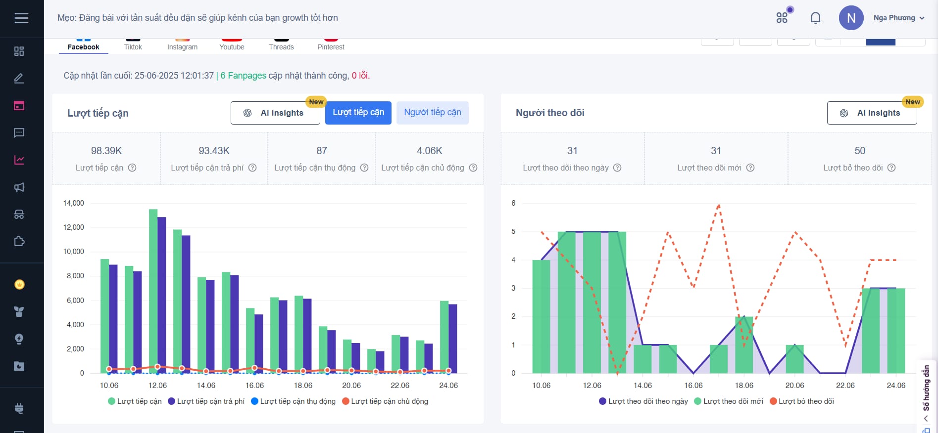This screenshot has height=433, width=938.
Task: Toggle Lượt theo dõi theo ngày legend series
Action: [x=643, y=401]
